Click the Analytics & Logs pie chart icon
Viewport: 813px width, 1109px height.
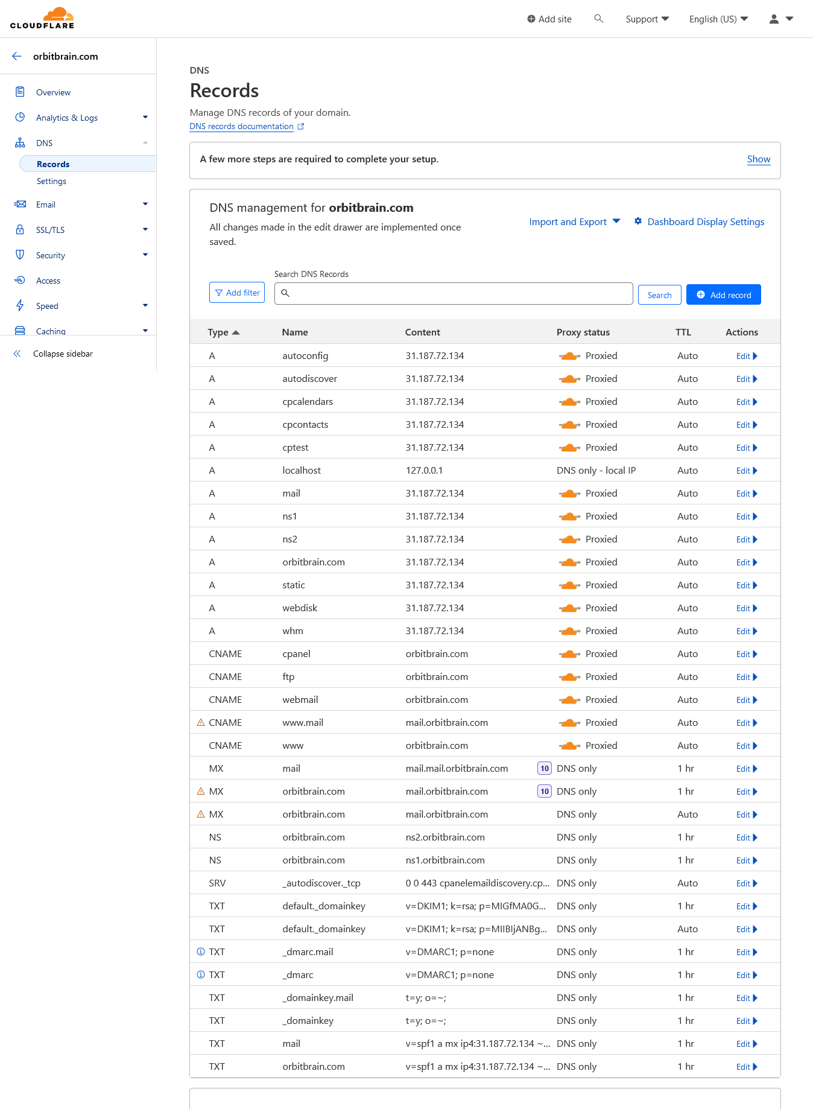[x=20, y=117]
